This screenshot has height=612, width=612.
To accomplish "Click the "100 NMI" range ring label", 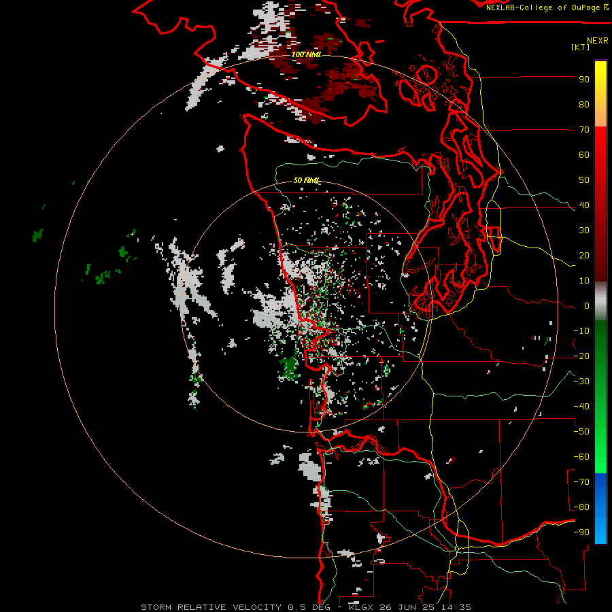I will (x=307, y=54).
